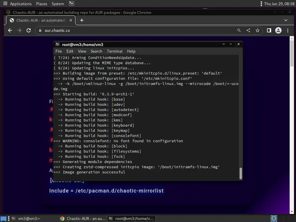
Task: Open Chrome profile avatar
Action: point(278,30)
